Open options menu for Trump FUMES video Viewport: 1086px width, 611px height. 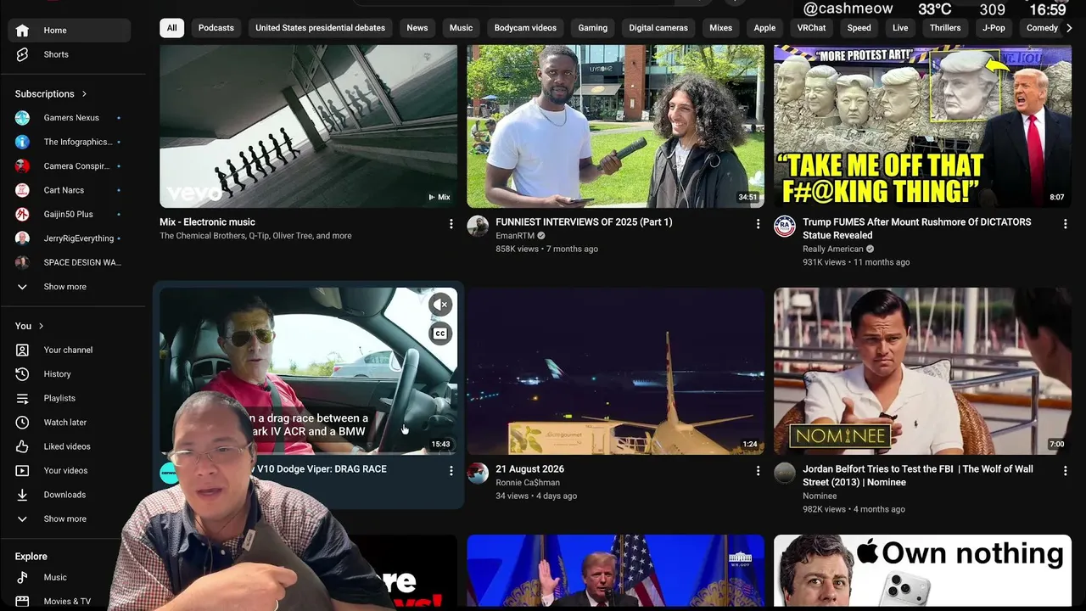click(1066, 223)
